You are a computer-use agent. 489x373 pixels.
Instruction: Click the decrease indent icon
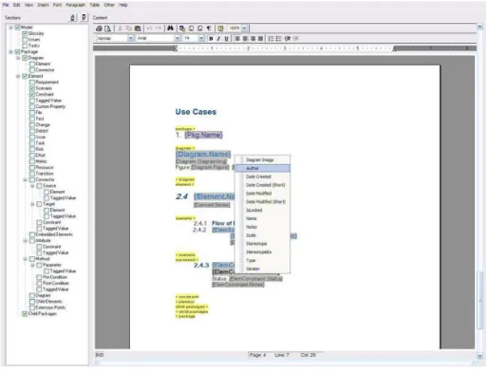(x=295, y=39)
